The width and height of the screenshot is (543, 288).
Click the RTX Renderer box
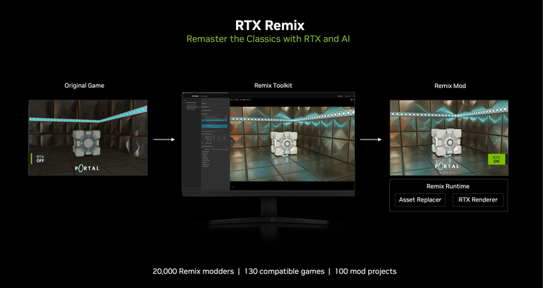(x=478, y=200)
